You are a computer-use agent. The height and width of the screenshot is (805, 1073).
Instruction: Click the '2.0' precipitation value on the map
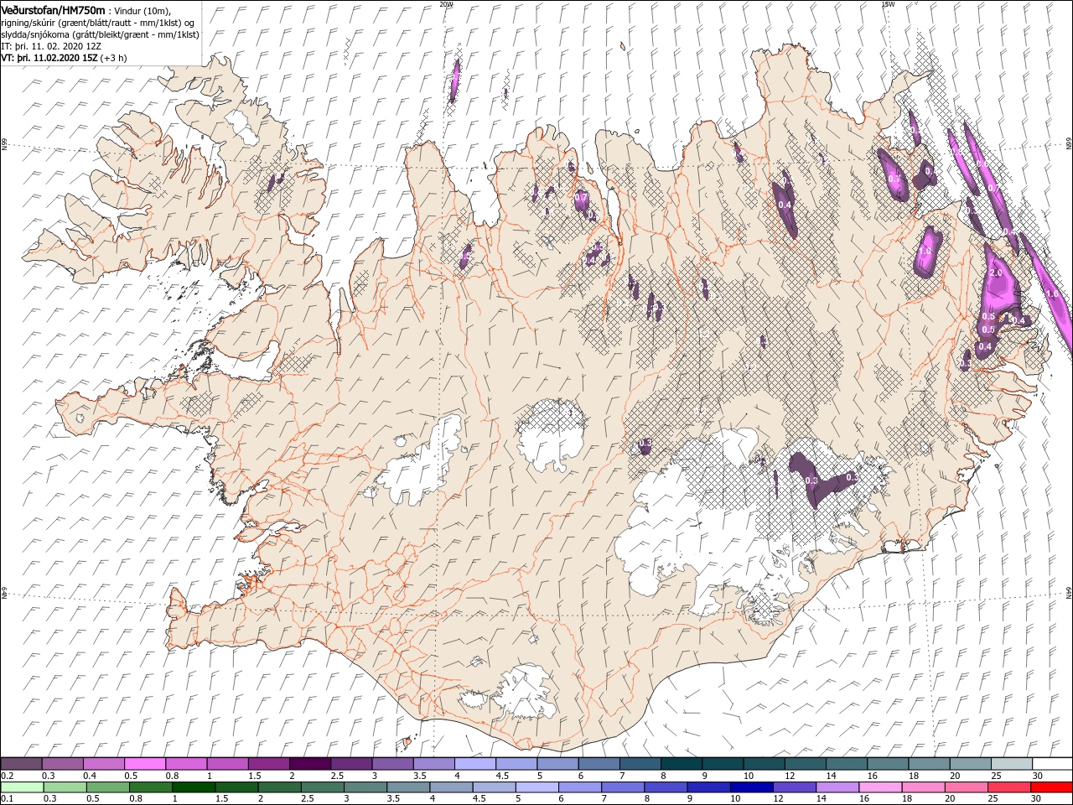(x=996, y=273)
